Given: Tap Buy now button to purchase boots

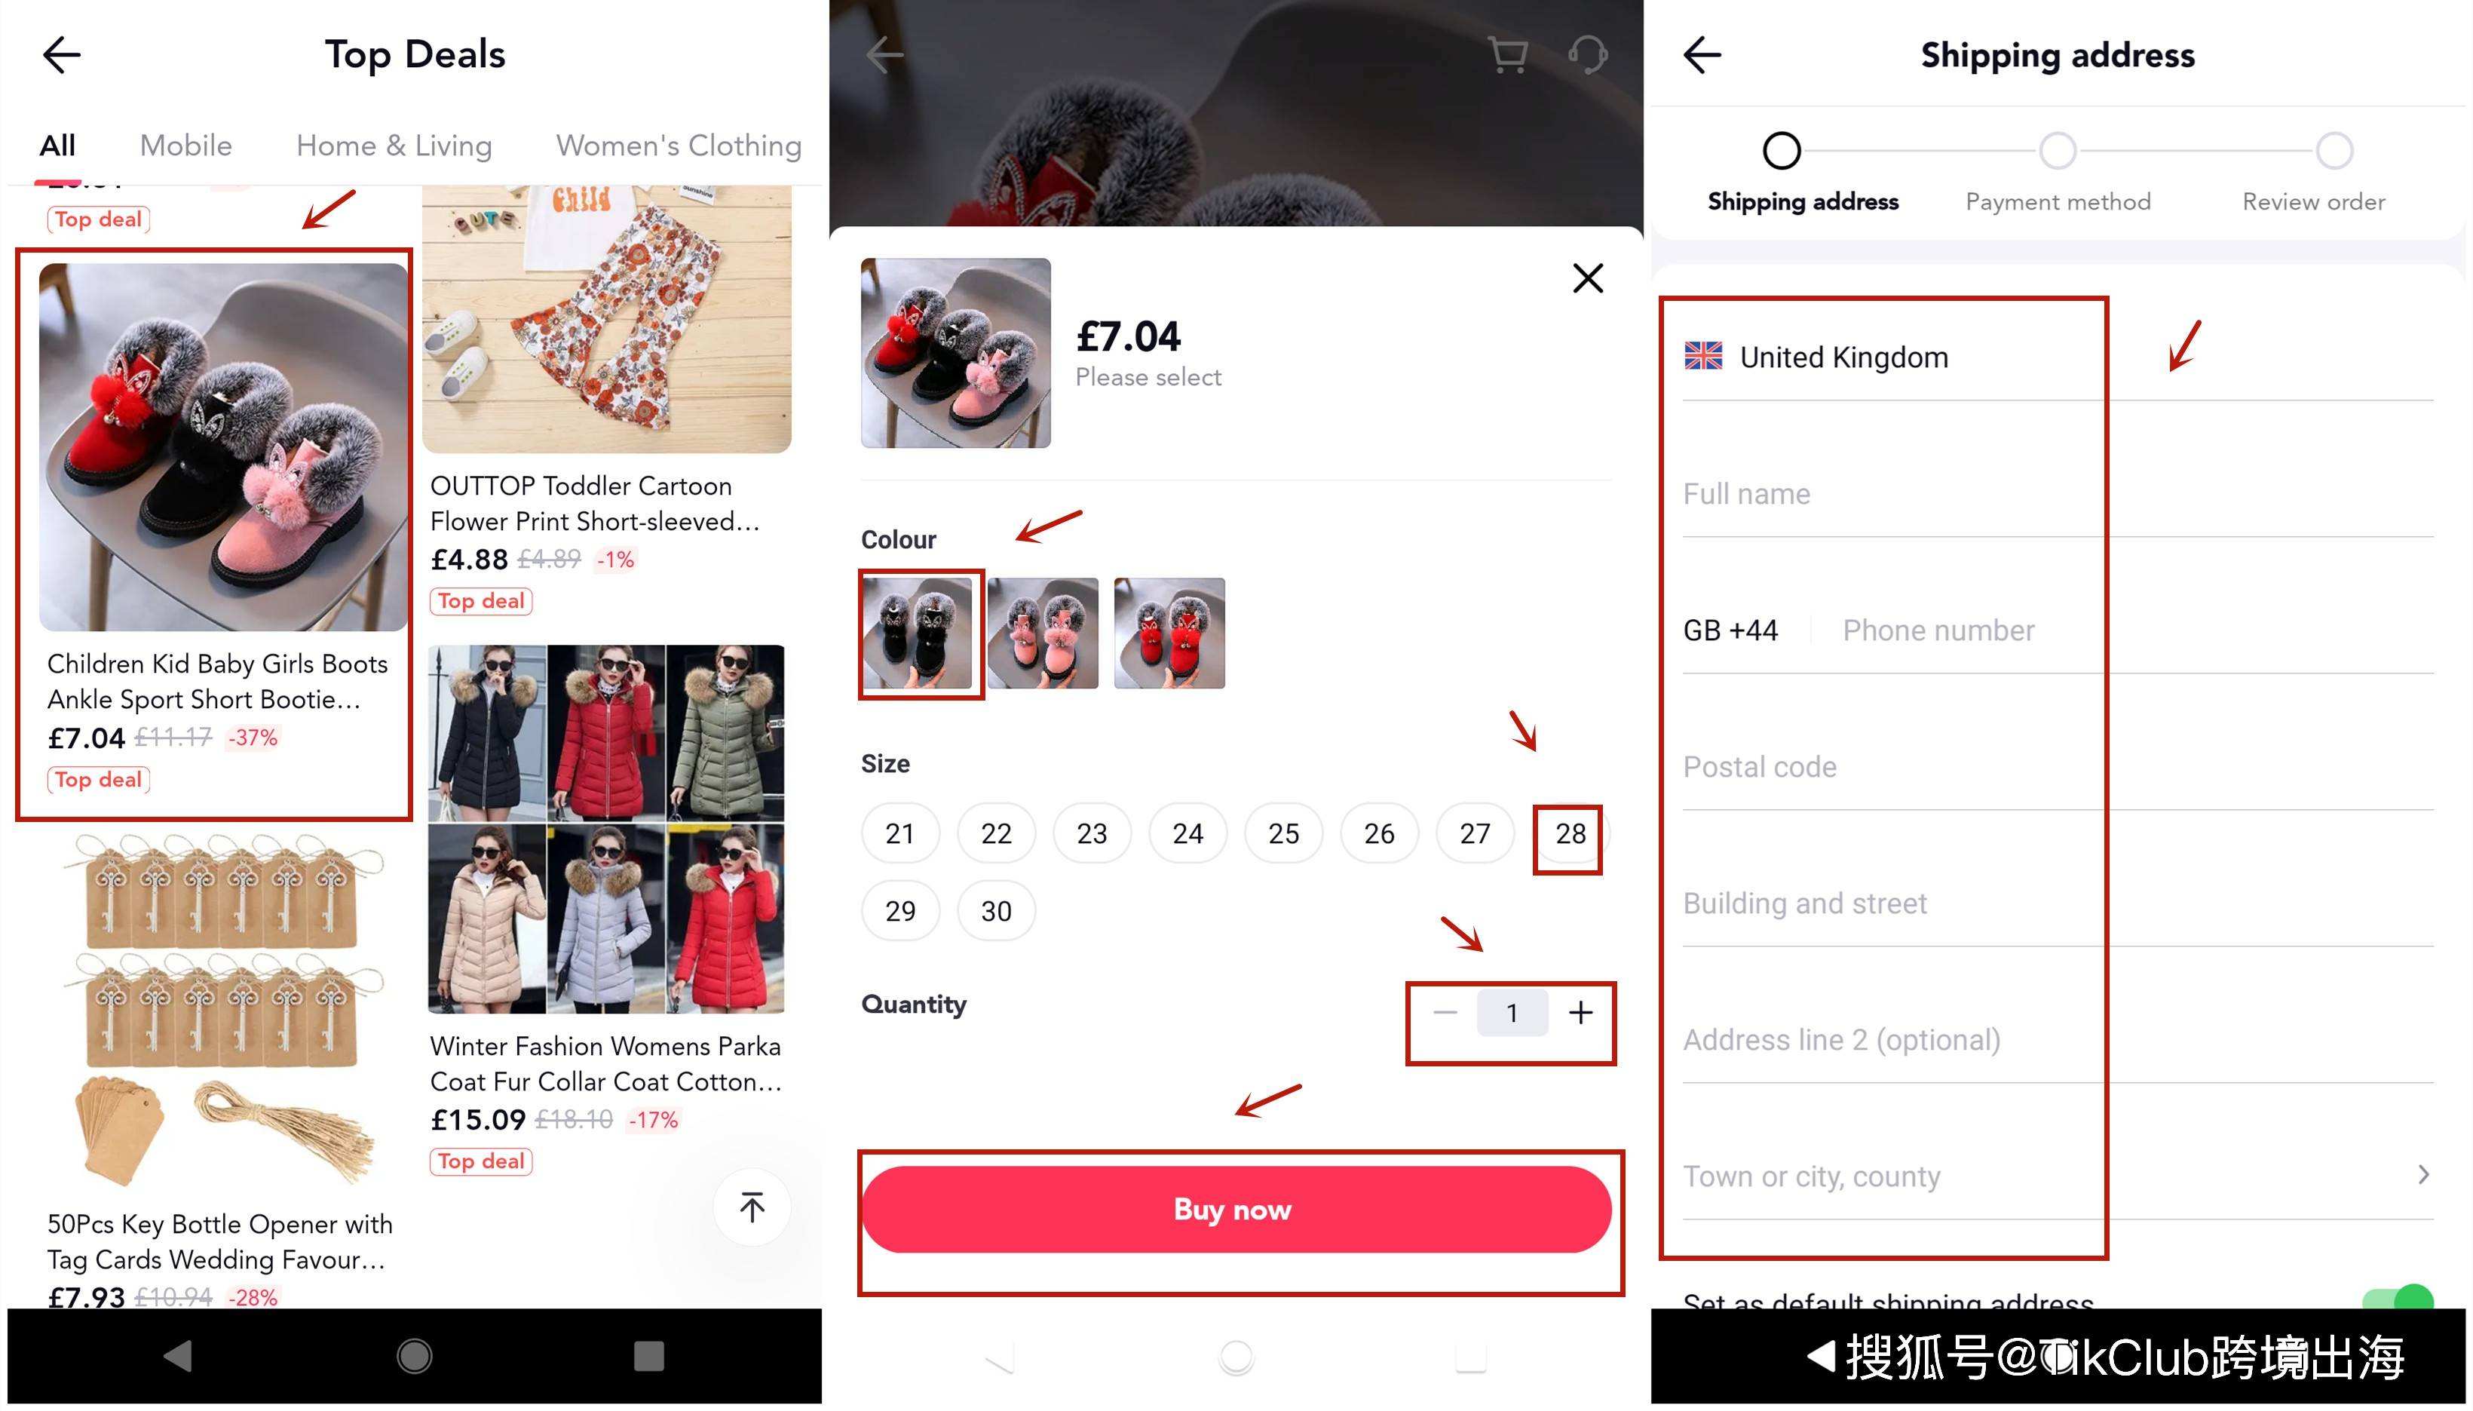Looking at the screenshot, I should click(1235, 1210).
